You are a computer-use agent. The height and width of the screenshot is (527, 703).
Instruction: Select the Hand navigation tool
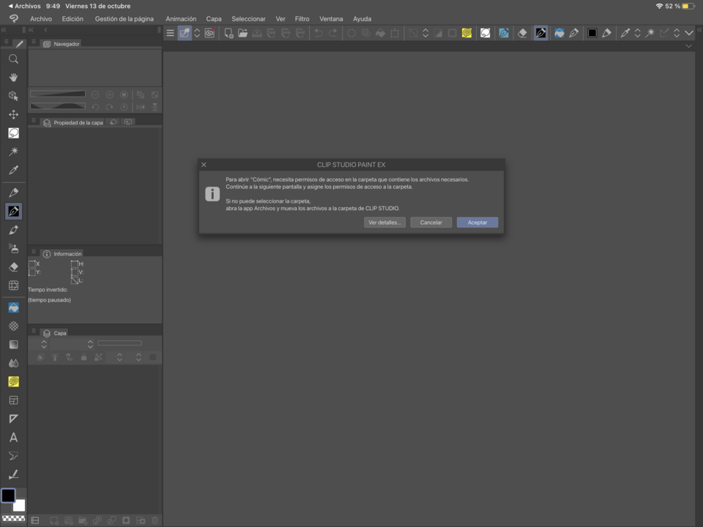pyautogui.click(x=13, y=78)
